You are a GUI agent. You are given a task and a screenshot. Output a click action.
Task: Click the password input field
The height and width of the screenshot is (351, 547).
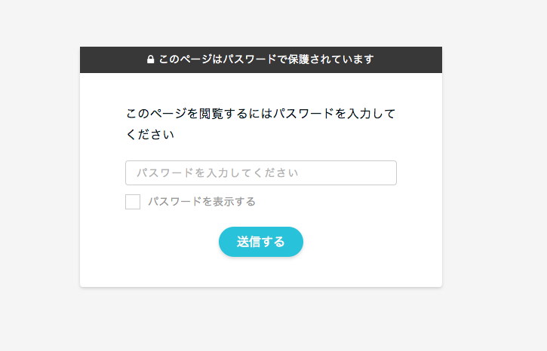(x=260, y=172)
